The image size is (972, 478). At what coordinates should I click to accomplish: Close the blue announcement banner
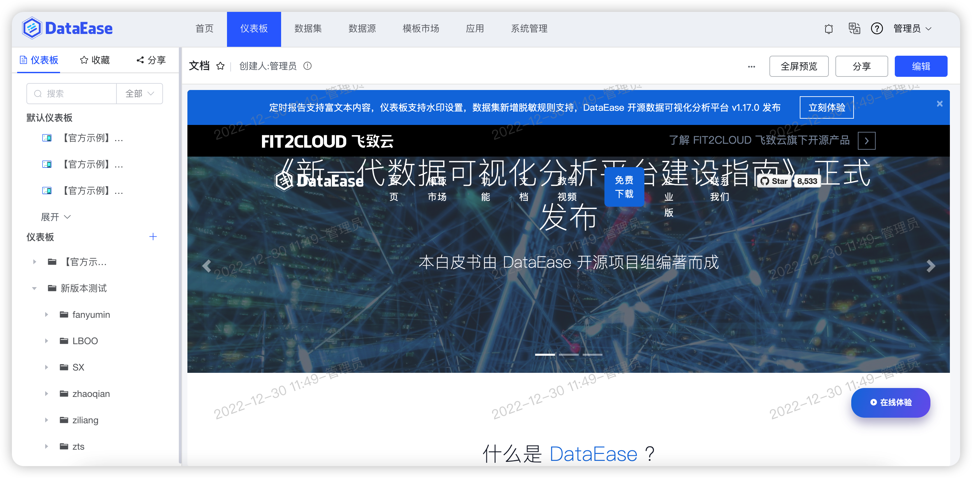tap(940, 104)
